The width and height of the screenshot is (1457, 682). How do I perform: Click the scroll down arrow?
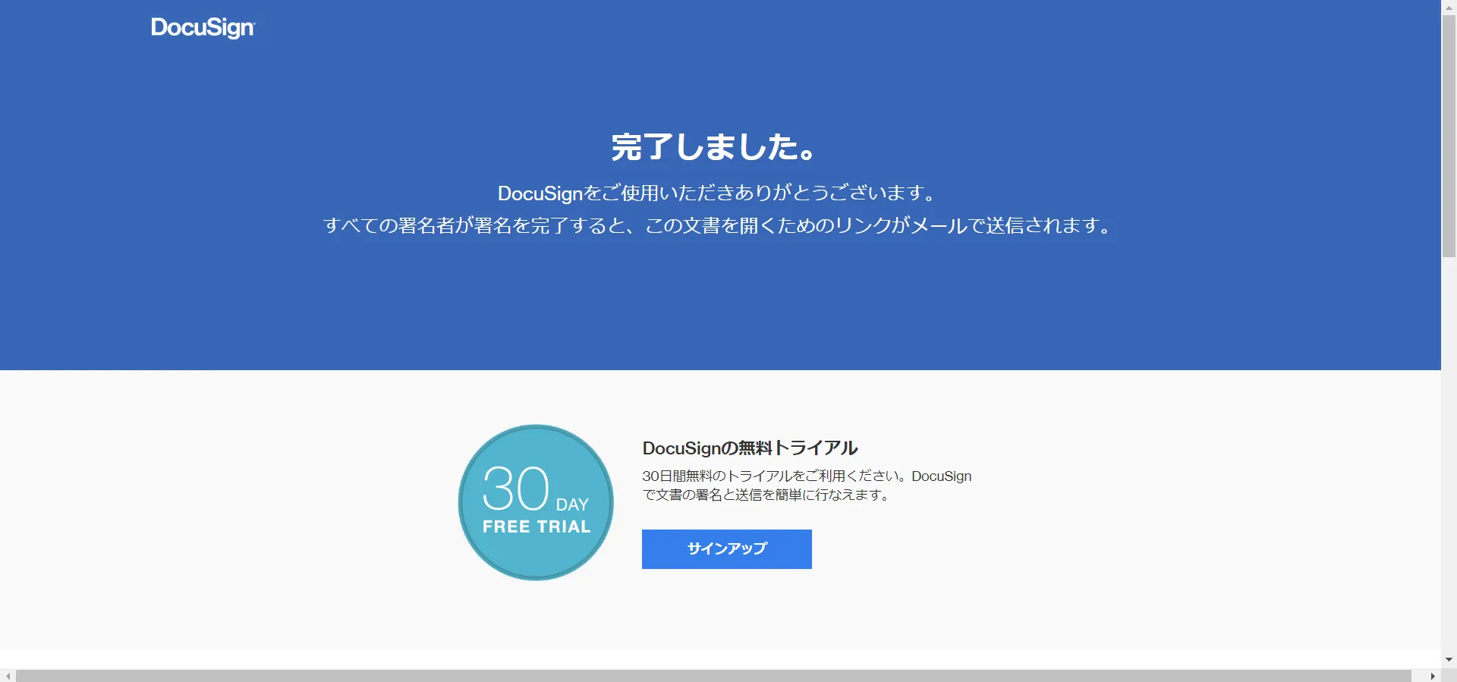pyautogui.click(x=1449, y=660)
